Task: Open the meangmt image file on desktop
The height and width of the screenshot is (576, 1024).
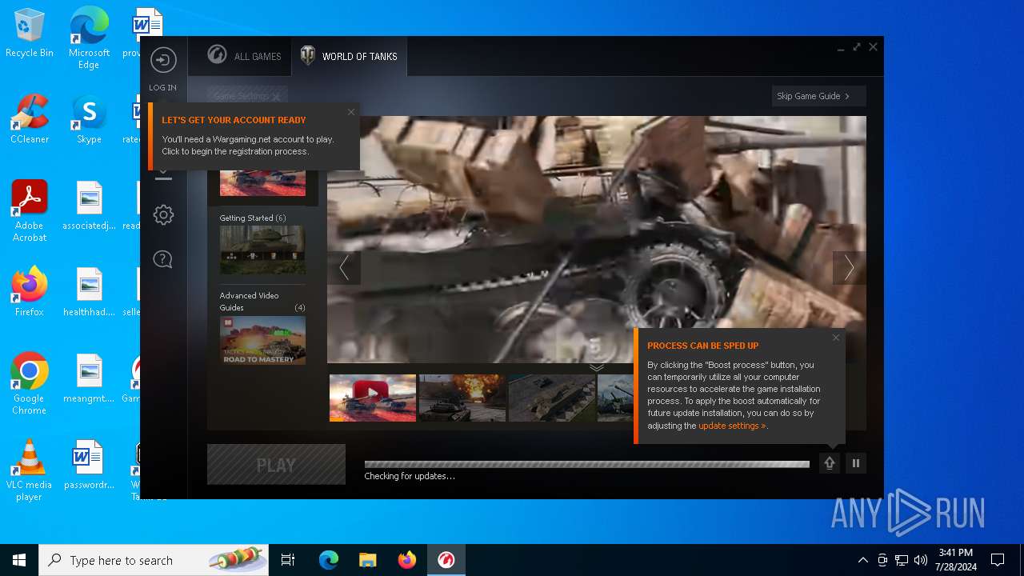Action: click(89, 378)
